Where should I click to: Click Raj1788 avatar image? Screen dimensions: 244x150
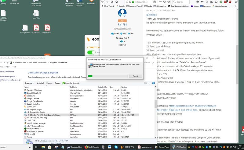click(122, 13)
